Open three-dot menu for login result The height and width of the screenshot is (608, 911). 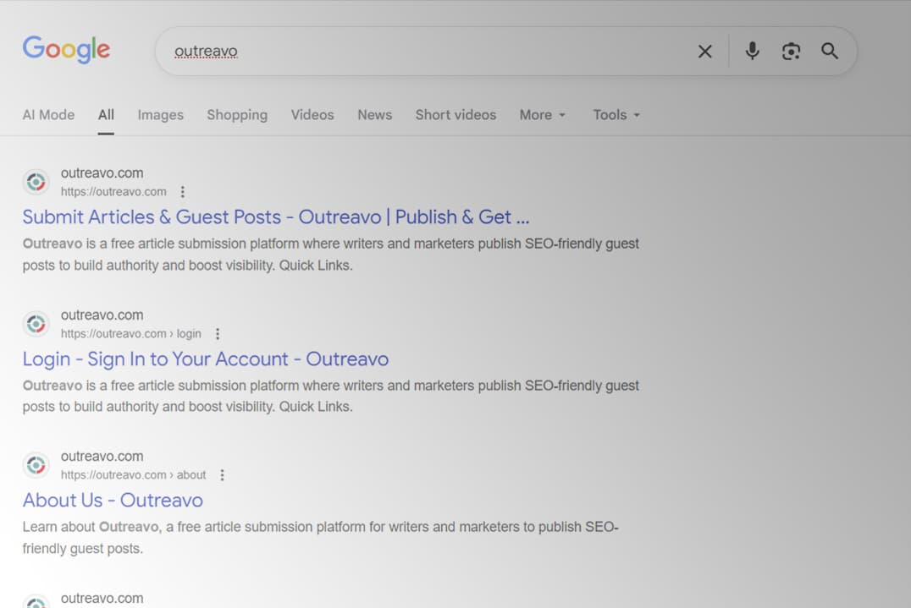(217, 334)
